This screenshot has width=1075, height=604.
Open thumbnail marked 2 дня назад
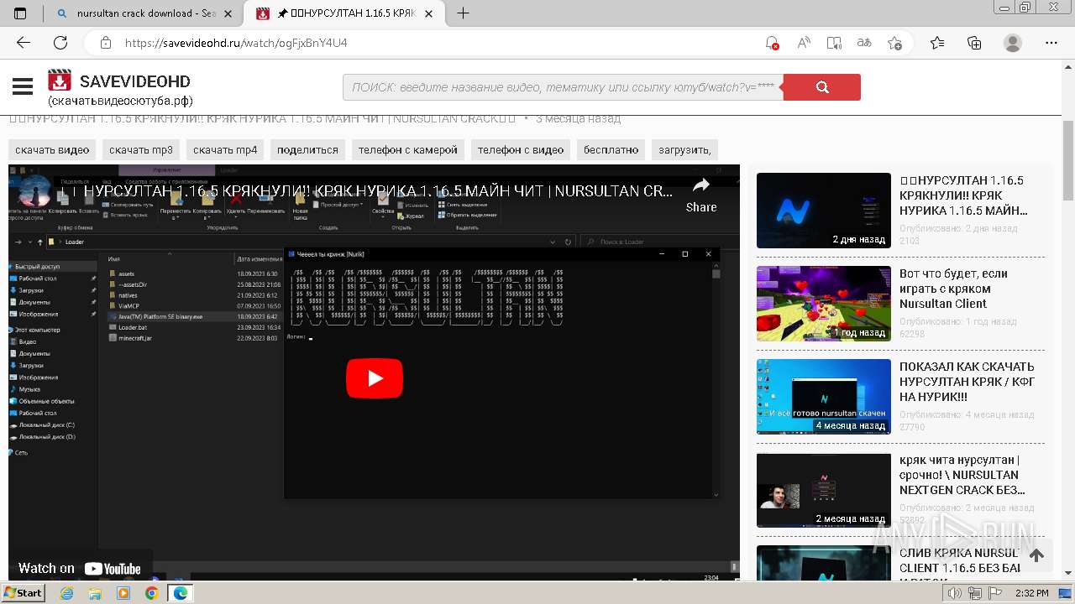click(x=823, y=211)
